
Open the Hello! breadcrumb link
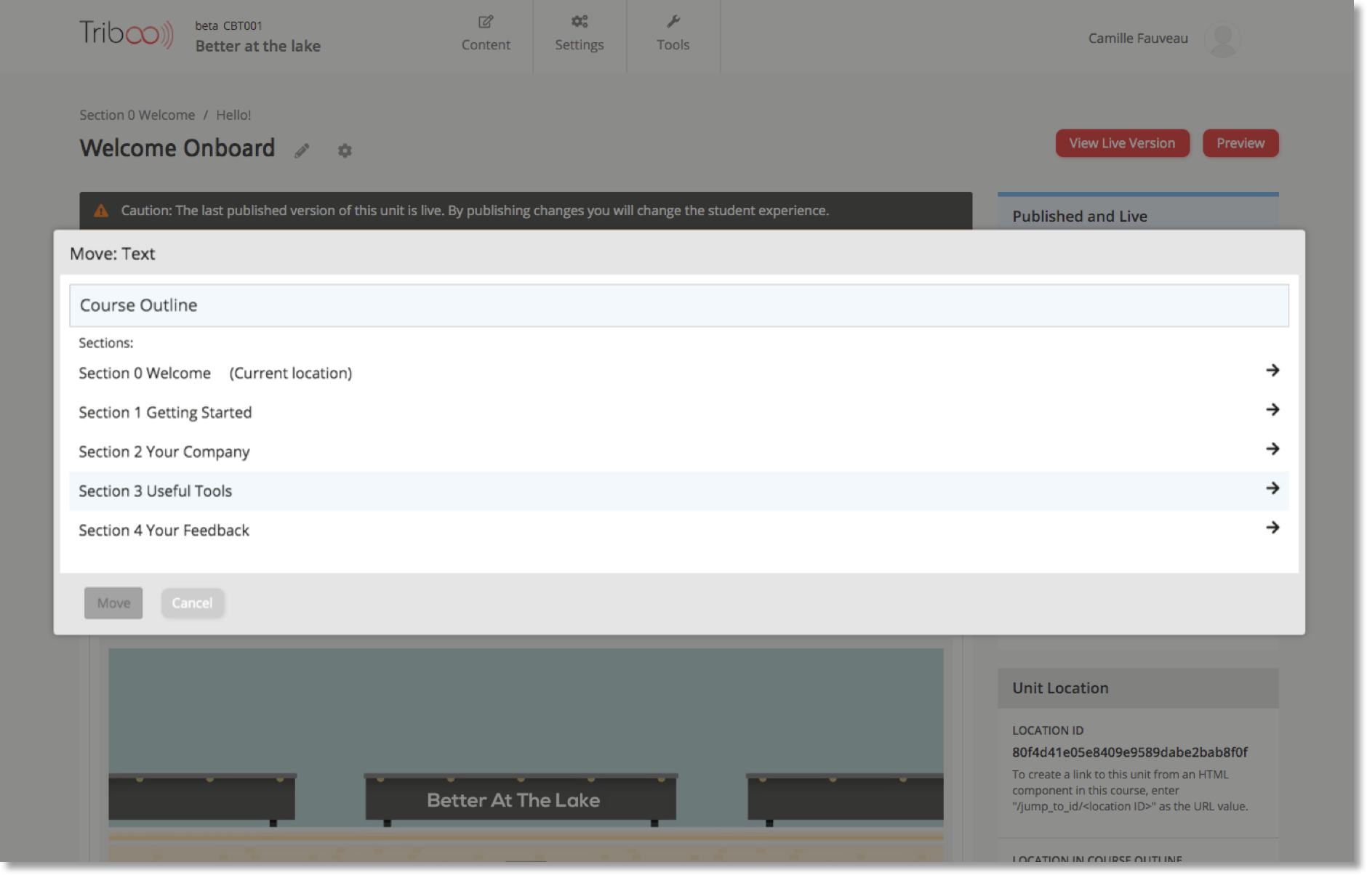click(x=233, y=114)
